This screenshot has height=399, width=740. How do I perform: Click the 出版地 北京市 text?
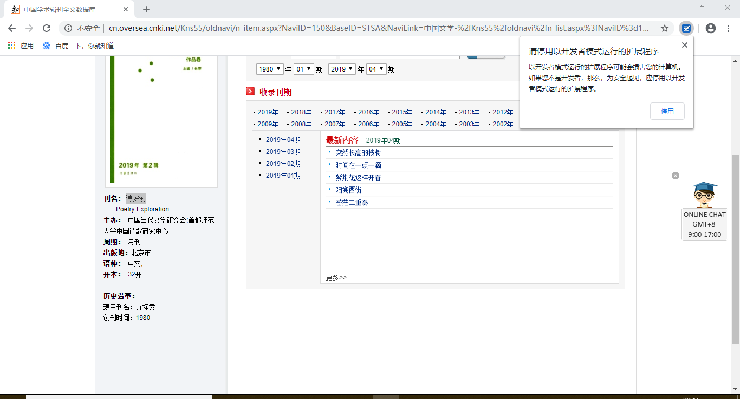(127, 253)
